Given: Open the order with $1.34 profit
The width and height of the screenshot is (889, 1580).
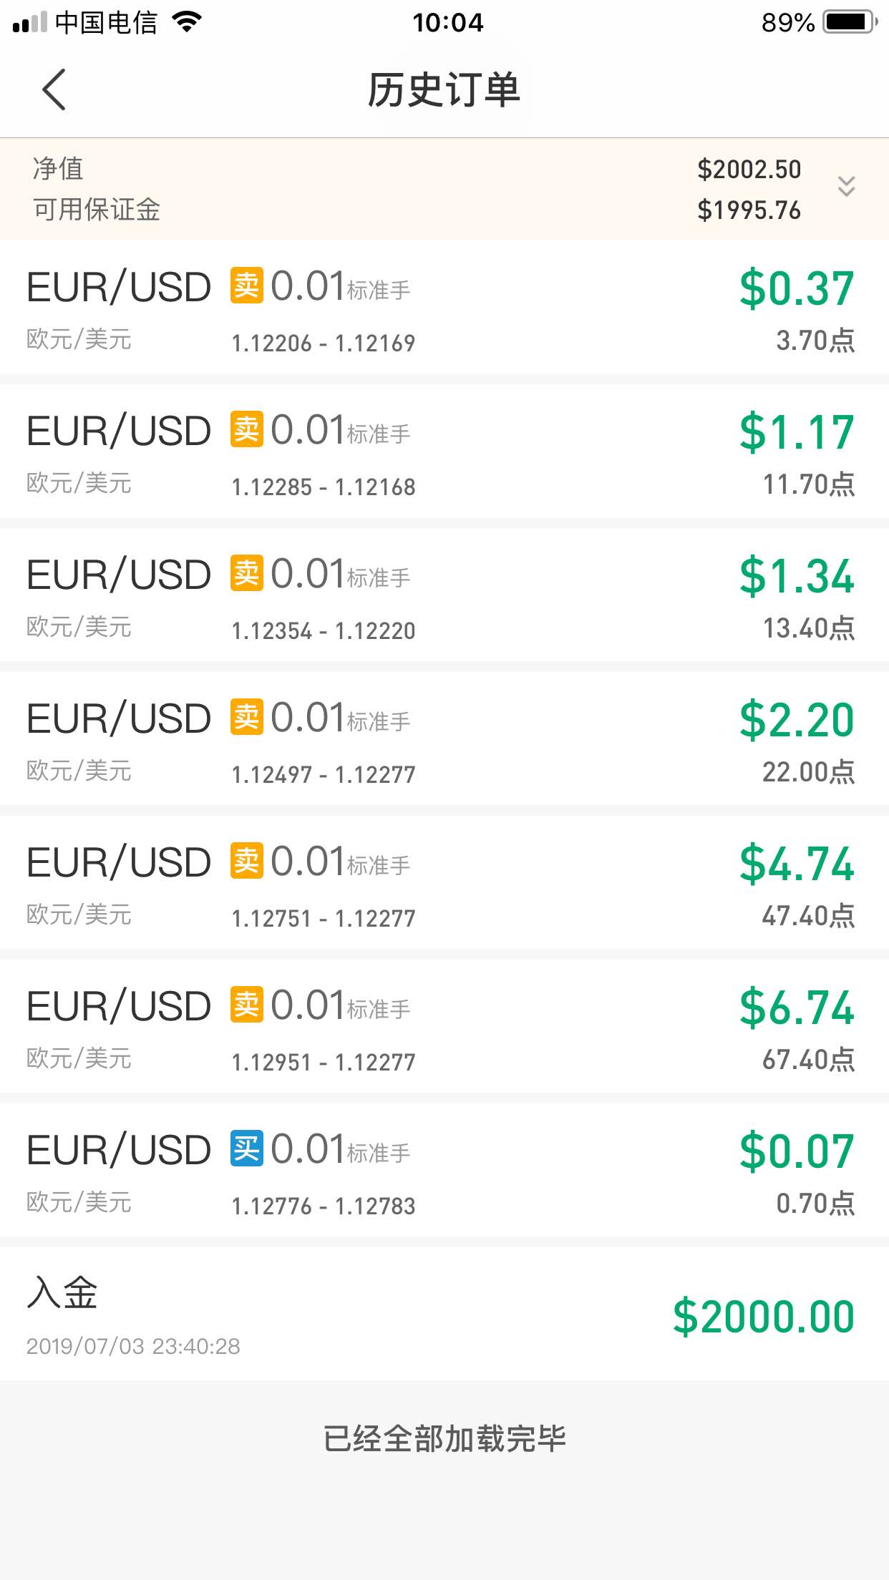Looking at the screenshot, I should (x=444, y=595).
